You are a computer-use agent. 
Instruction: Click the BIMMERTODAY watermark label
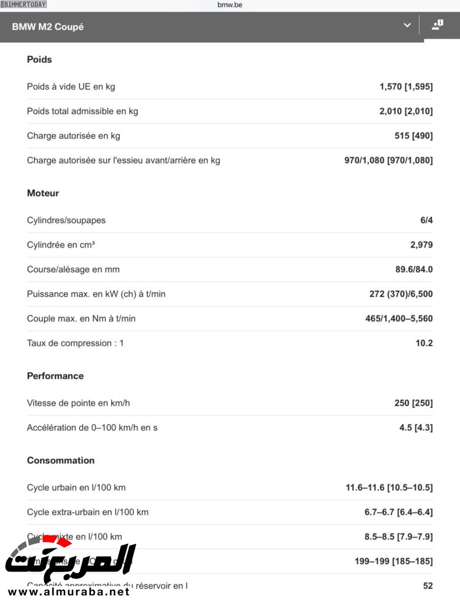click(x=24, y=5)
